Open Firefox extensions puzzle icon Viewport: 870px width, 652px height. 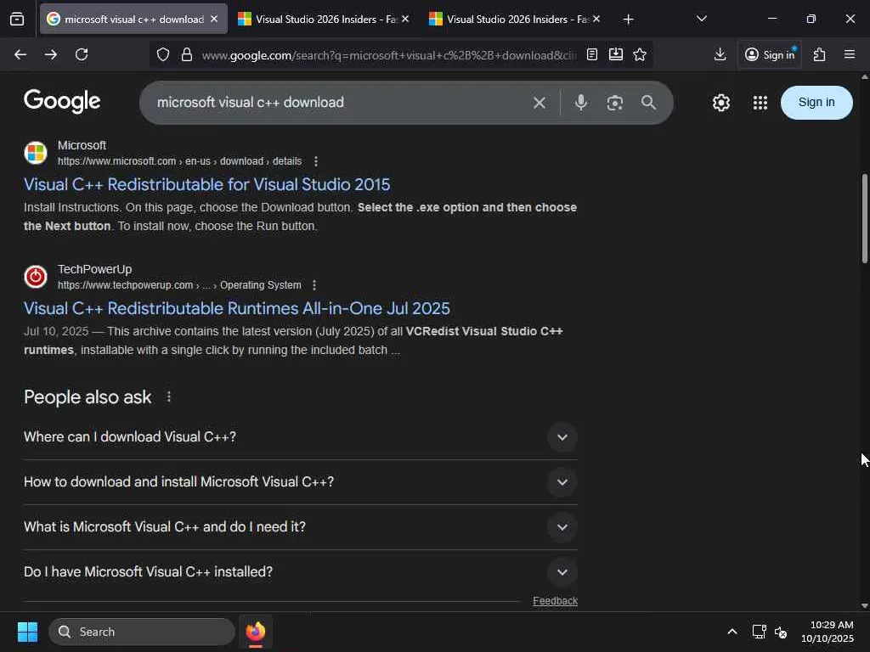click(x=820, y=54)
